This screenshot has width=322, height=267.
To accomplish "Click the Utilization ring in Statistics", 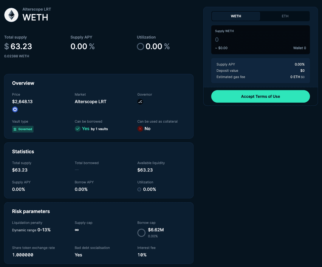I will [139, 189].
